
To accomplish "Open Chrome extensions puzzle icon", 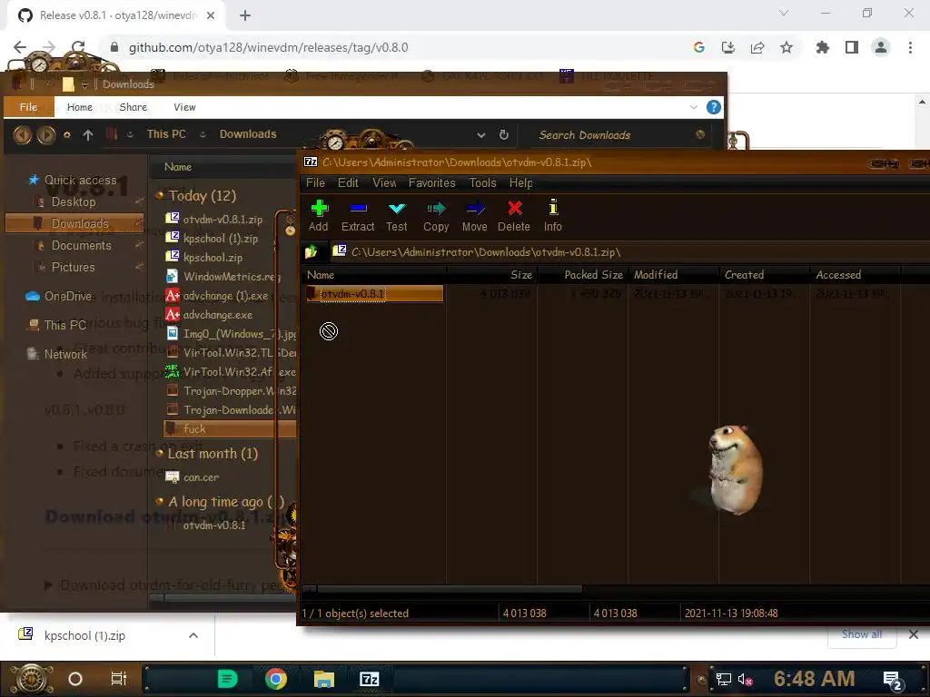I will (823, 47).
